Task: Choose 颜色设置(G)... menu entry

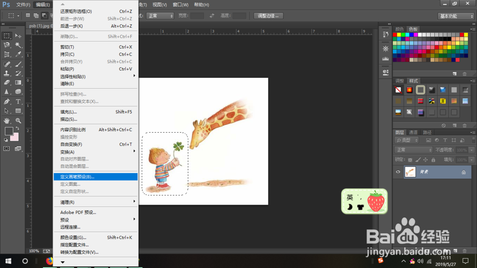Action: [x=95, y=237]
